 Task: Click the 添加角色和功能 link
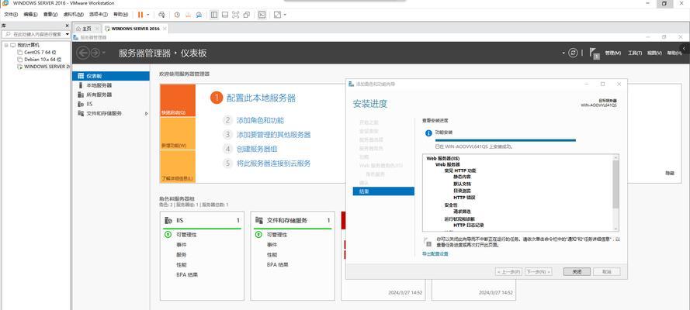260,120
